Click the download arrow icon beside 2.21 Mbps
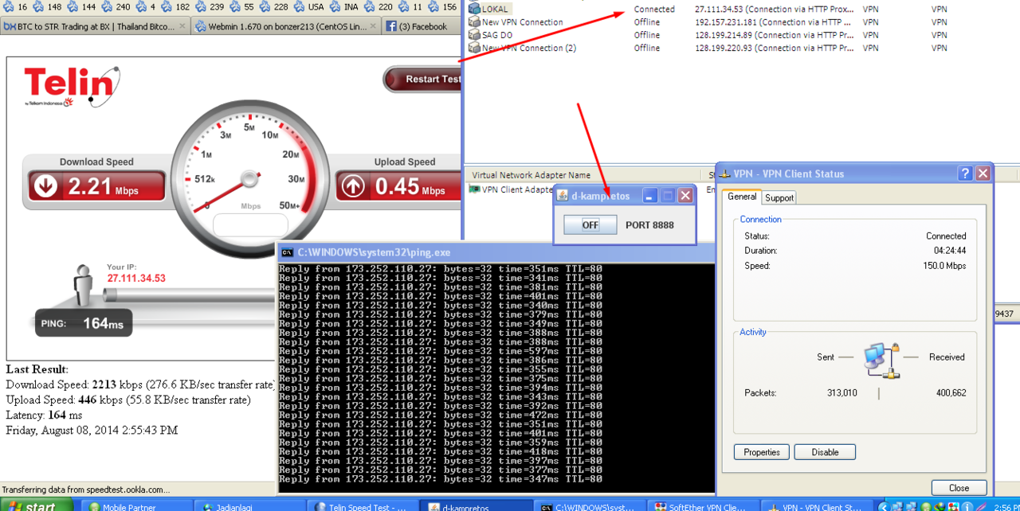Viewport: 1020px width, 511px height. pos(45,186)
